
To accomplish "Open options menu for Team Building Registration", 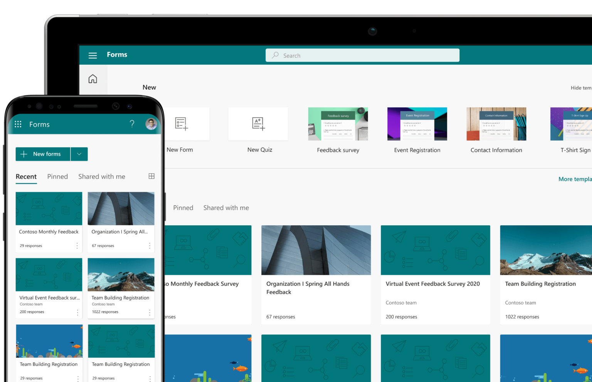I will click(150, 312).
